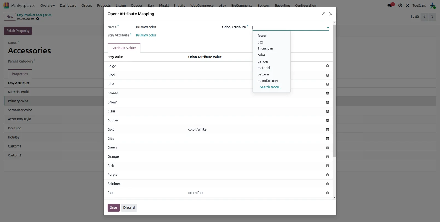Open the Reporting menu

[282, 6]
